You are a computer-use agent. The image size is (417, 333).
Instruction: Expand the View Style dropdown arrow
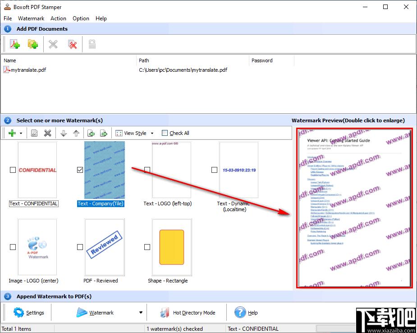pos(152,134)
